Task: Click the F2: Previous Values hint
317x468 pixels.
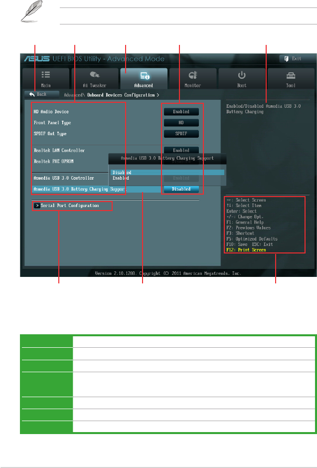Action: coord(248,228)
